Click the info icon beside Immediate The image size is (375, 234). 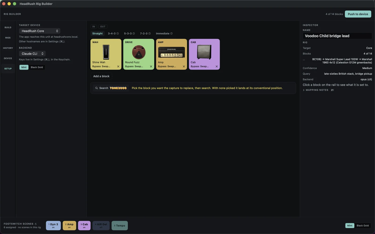pos(171,33)
